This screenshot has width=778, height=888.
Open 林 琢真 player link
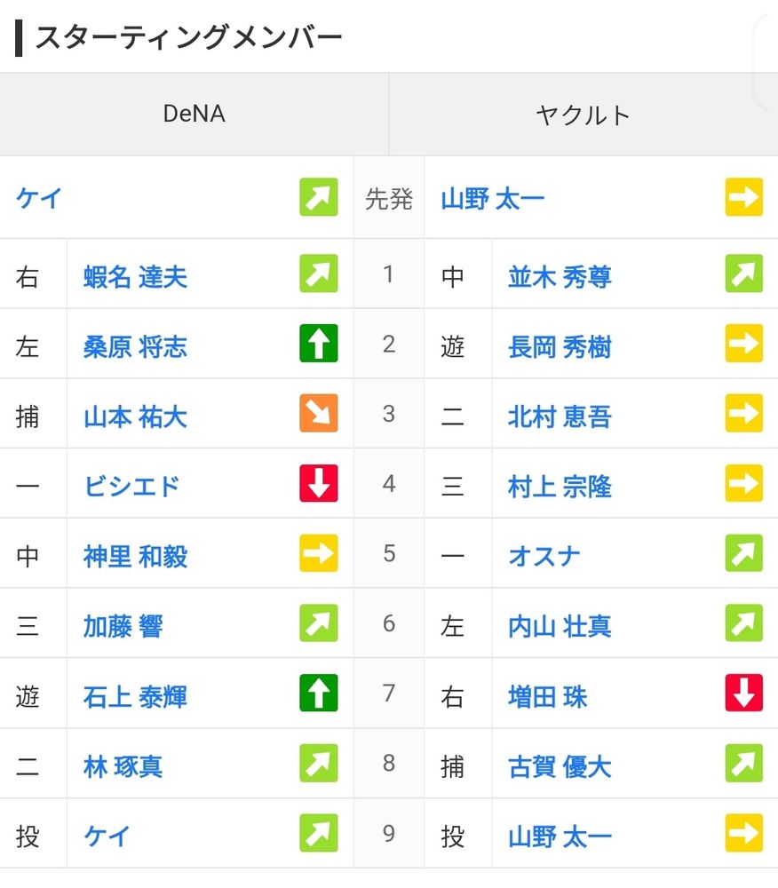[123, 765]
